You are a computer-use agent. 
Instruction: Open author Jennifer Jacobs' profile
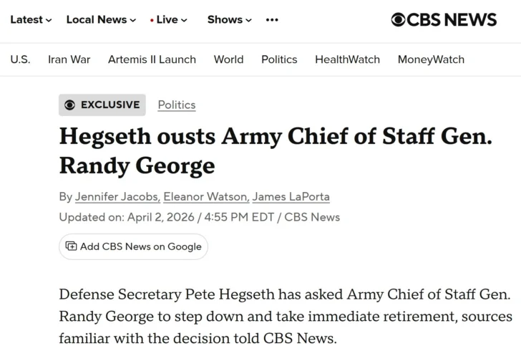[116, 196]
